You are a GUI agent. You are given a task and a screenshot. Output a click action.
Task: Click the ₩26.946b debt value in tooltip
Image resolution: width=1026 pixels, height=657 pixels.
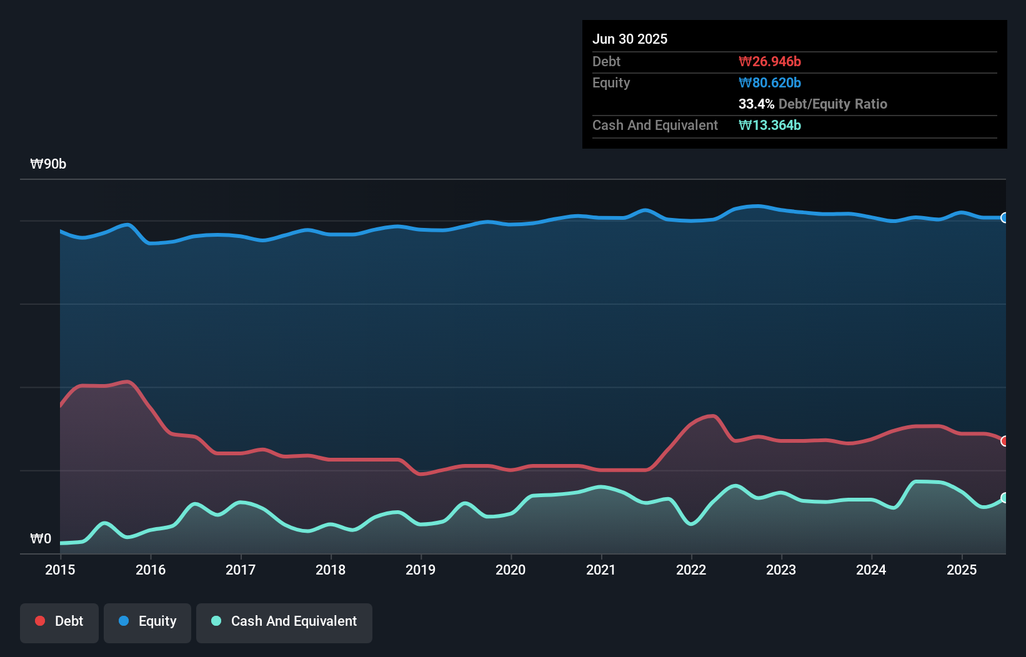point(769,61)
